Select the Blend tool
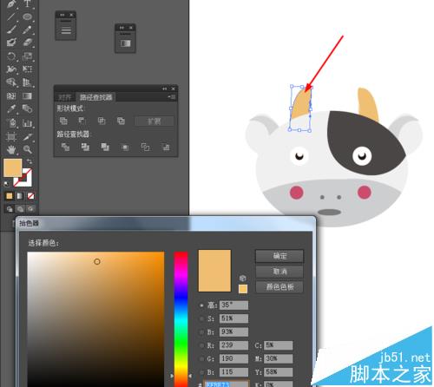The image size is (434, 387). pyautogui.click(x=27, y=109)
